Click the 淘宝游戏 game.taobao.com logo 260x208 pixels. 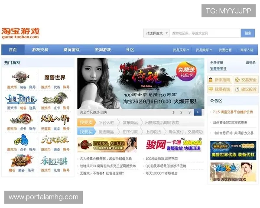point(20,33)
